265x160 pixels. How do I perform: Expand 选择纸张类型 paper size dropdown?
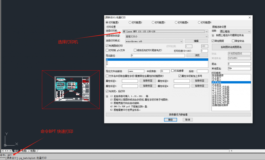click(206, 36)
